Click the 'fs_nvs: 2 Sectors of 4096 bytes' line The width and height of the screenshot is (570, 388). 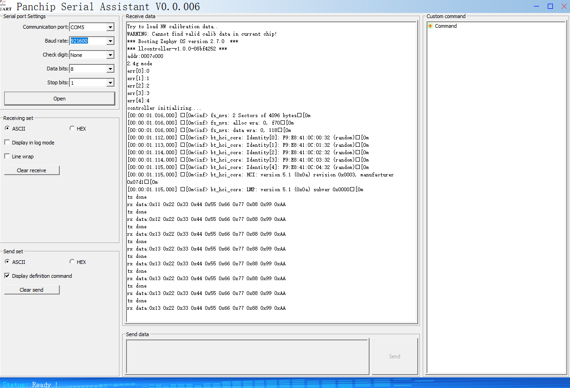(219, 115)
